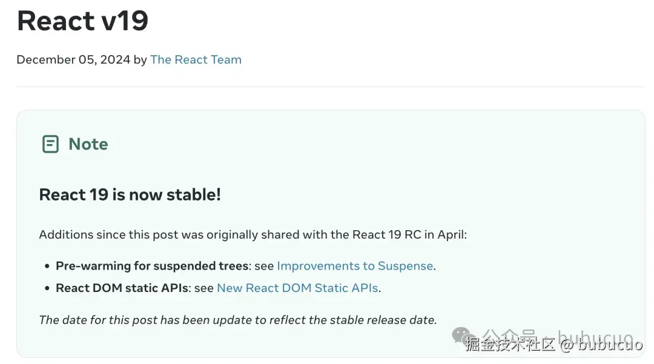Click bold 'Pre-warming for suspended trees' text
The width and height of the screenshot is (654, 364).
point(152,266)
